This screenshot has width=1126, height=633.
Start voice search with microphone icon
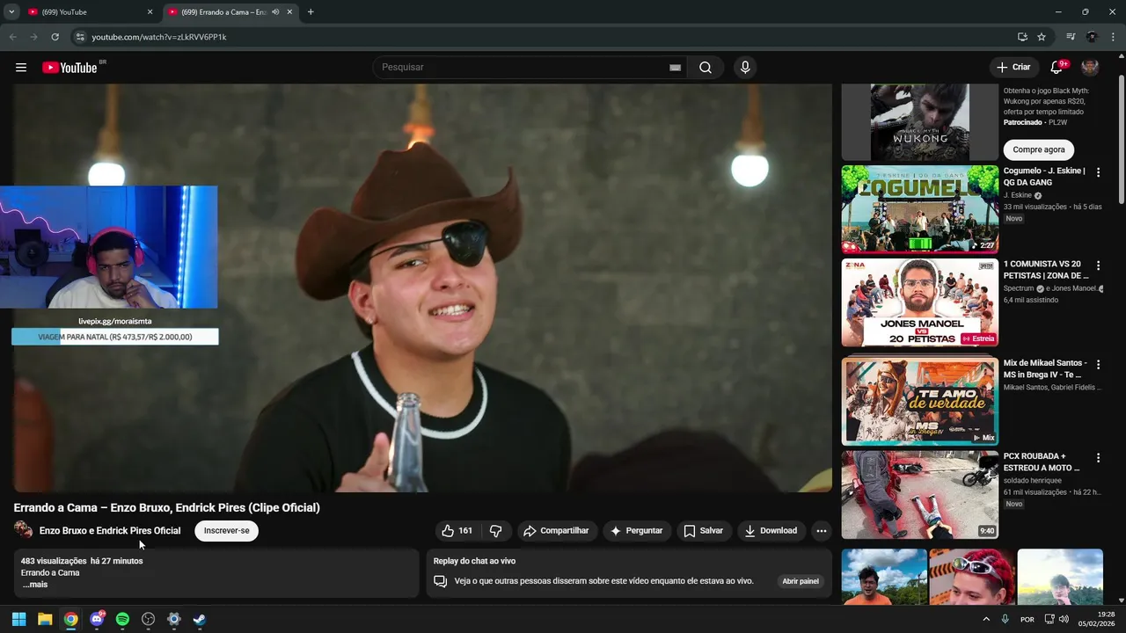[745, 68]
